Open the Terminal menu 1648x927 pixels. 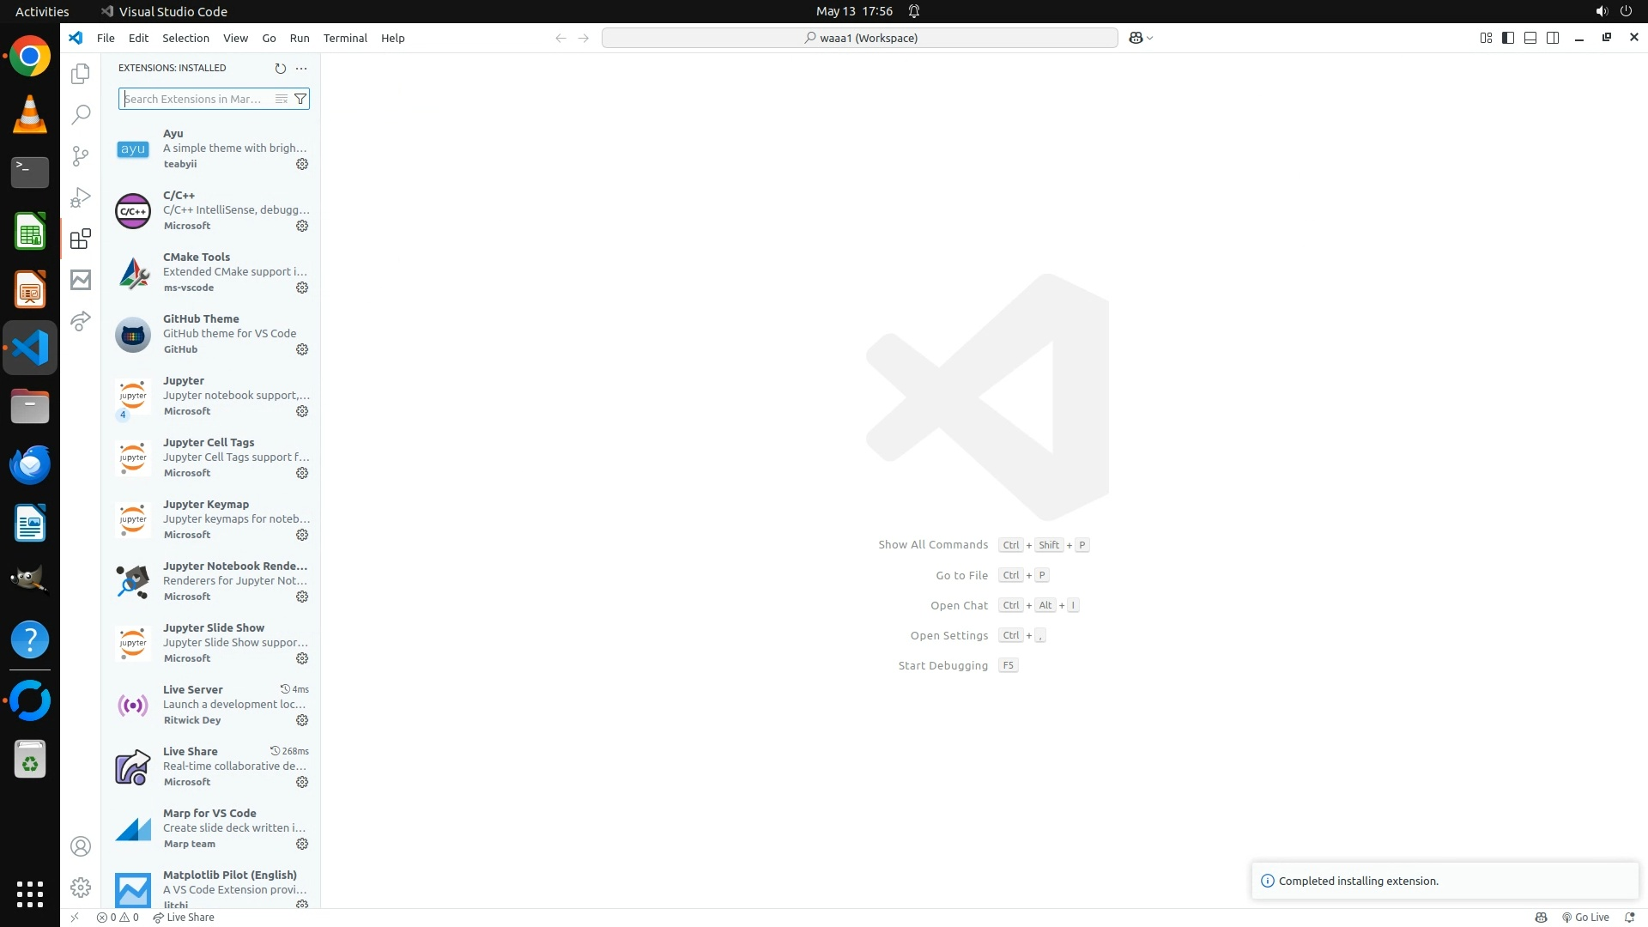pos(345,38)
